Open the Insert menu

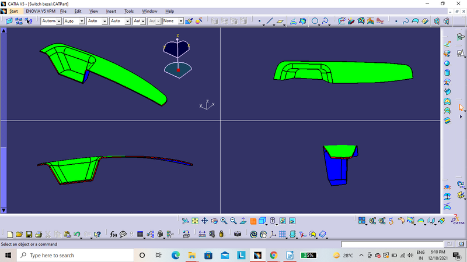coord(111,11)
